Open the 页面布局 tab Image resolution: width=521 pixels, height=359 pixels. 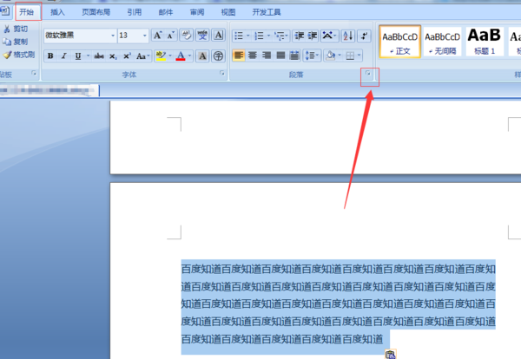[x=96, y=12]
